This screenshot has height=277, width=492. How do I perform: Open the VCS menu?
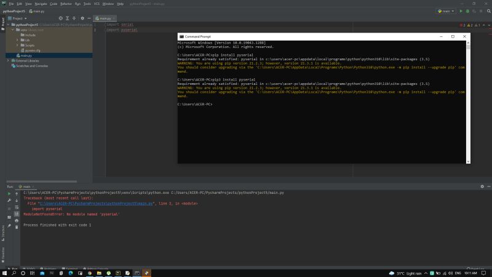pyautogui.click(x=97, y=4)
